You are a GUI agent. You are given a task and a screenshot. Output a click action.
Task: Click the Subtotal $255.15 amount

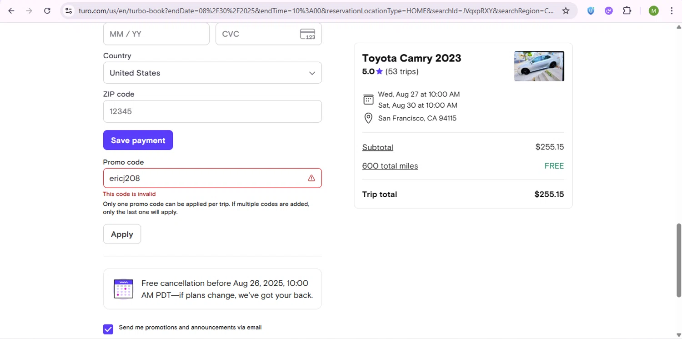tap(550, 147)
